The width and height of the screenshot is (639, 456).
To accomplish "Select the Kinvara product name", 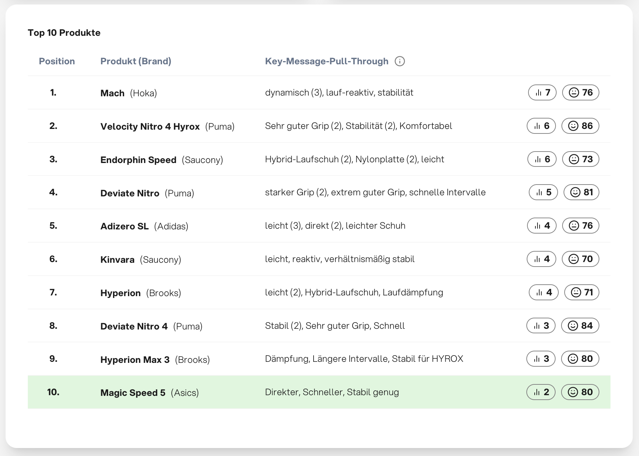I will (x=118, y=260).
